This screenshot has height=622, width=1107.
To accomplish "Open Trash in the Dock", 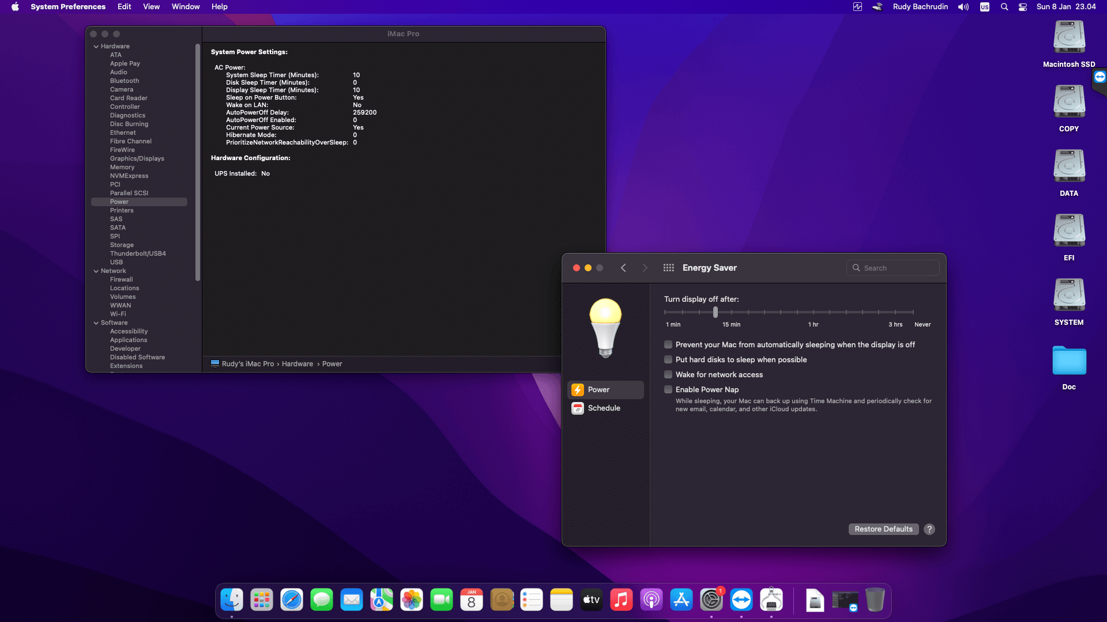I will 875,600.
